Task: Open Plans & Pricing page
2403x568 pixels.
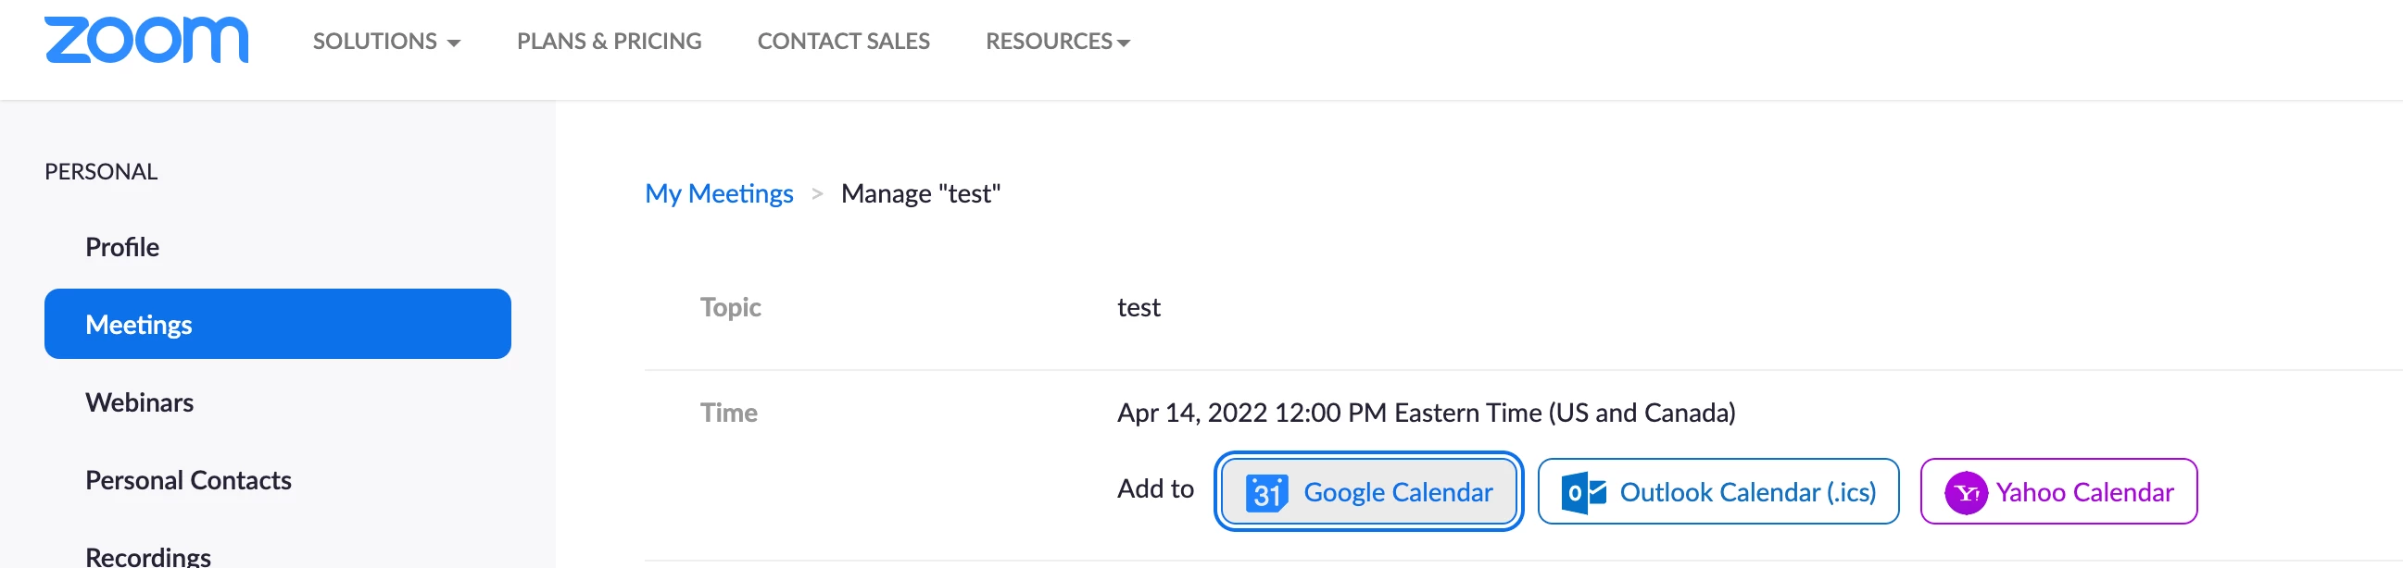Action: pos(609,41)
